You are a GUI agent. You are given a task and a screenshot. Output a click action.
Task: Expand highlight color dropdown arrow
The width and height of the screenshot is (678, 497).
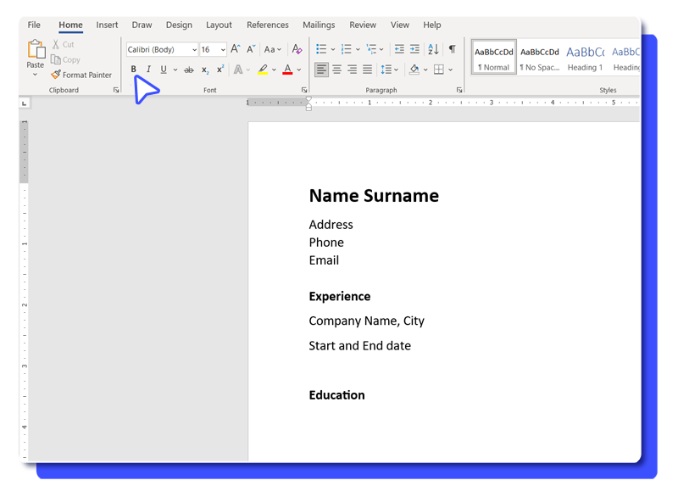click(x=274, y=70)
